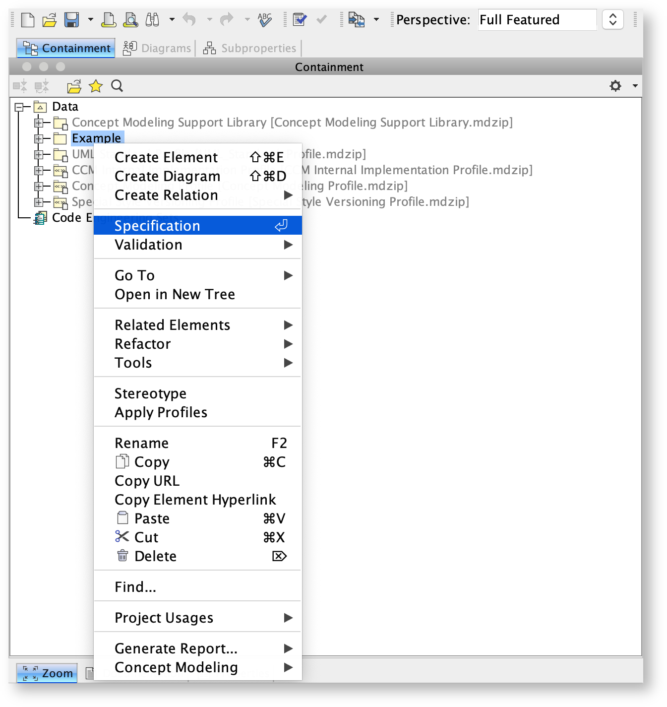Choose Create Diagram in the context menu

(198, 176)
